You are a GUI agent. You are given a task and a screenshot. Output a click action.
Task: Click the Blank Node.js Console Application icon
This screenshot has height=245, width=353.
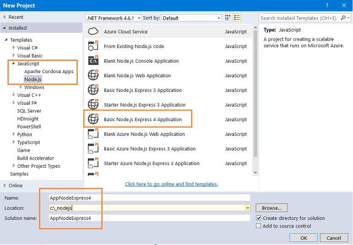93,61
